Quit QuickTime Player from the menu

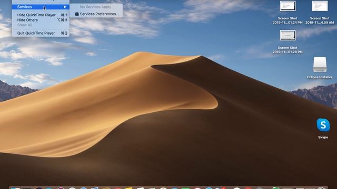coord(41,33)
